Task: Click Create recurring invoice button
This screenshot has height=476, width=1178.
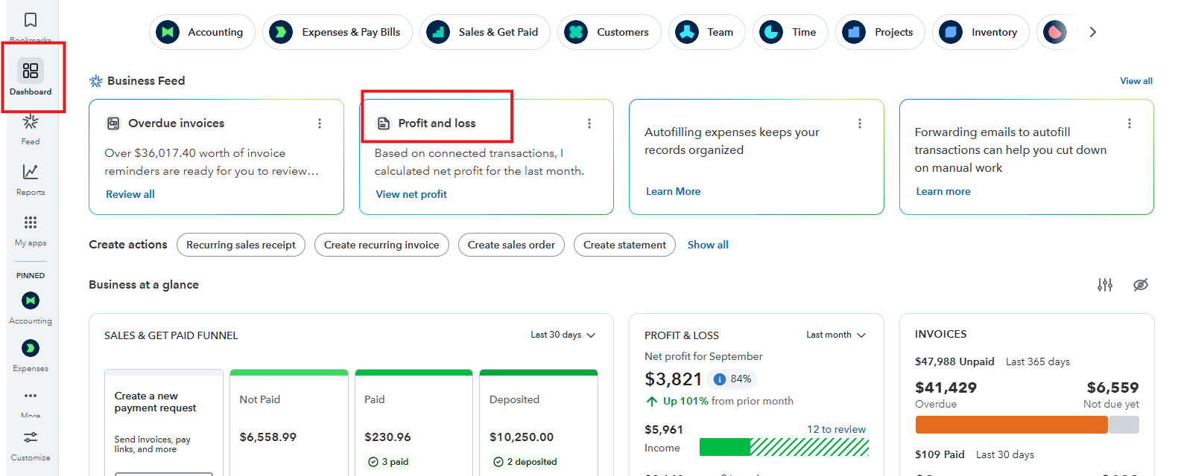Action: 381,245
